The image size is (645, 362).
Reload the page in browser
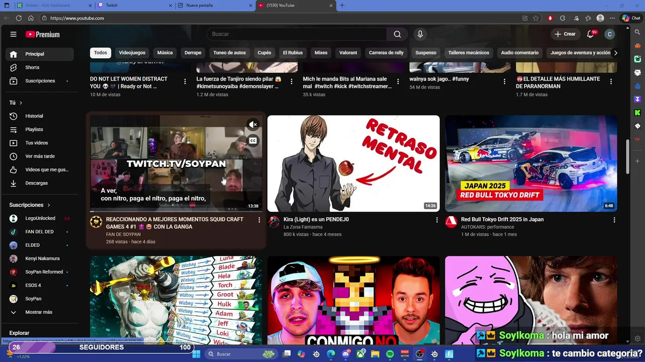19,18
